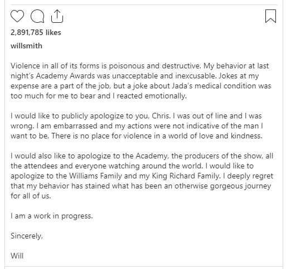This screenshot has width=286, height=269.
Task: Click the "Will" signature at the bottom
Action: 17,256
